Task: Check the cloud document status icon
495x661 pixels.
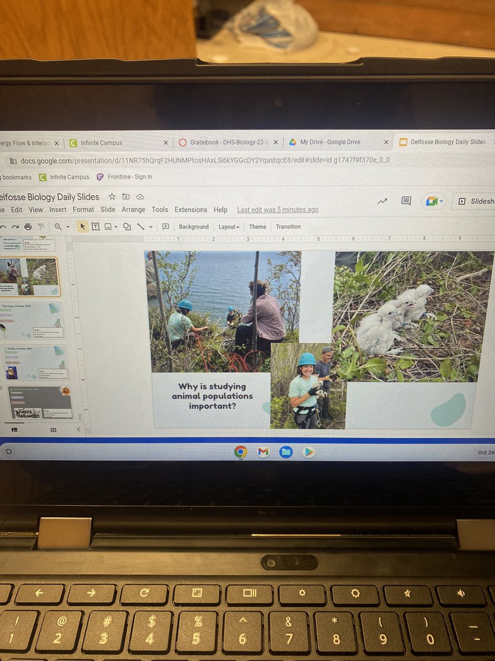Action: tap(140, 197)
